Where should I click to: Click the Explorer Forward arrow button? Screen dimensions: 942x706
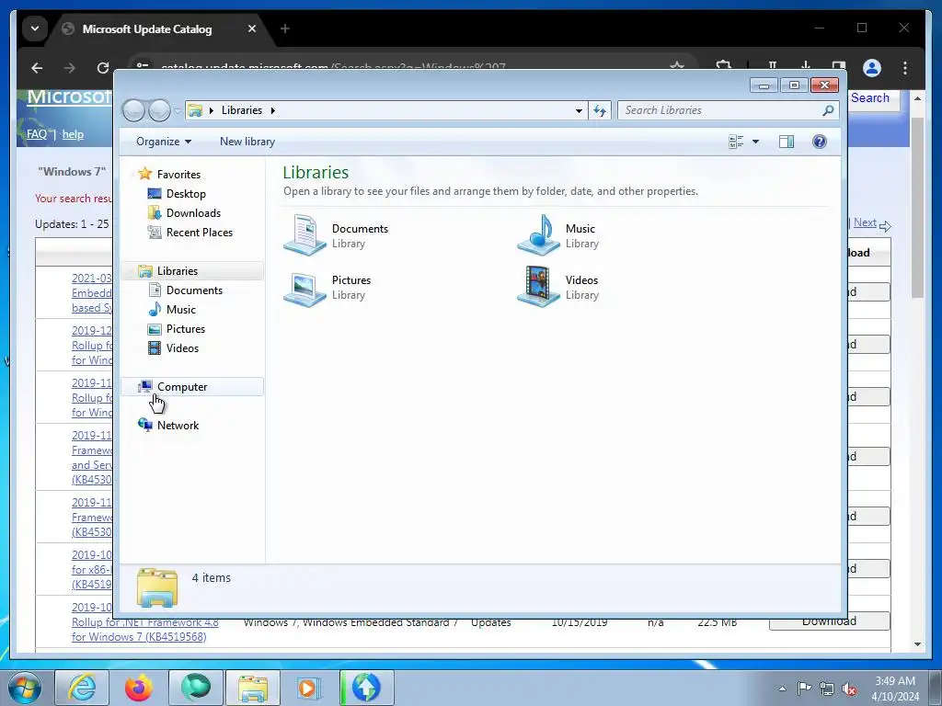pyautogui.click(x=159, y=110)
